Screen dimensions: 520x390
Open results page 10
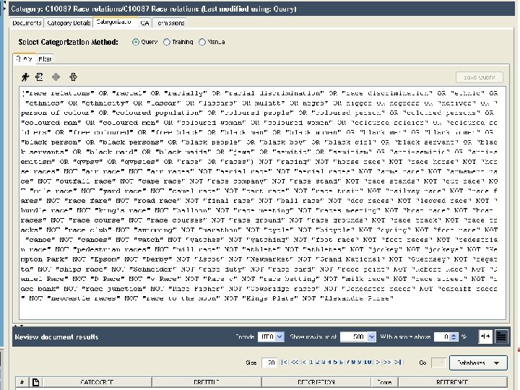tap(368, 362)
